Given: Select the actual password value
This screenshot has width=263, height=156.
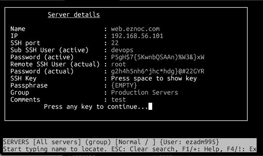Looking at the screenshot, I should click(158, 71).
